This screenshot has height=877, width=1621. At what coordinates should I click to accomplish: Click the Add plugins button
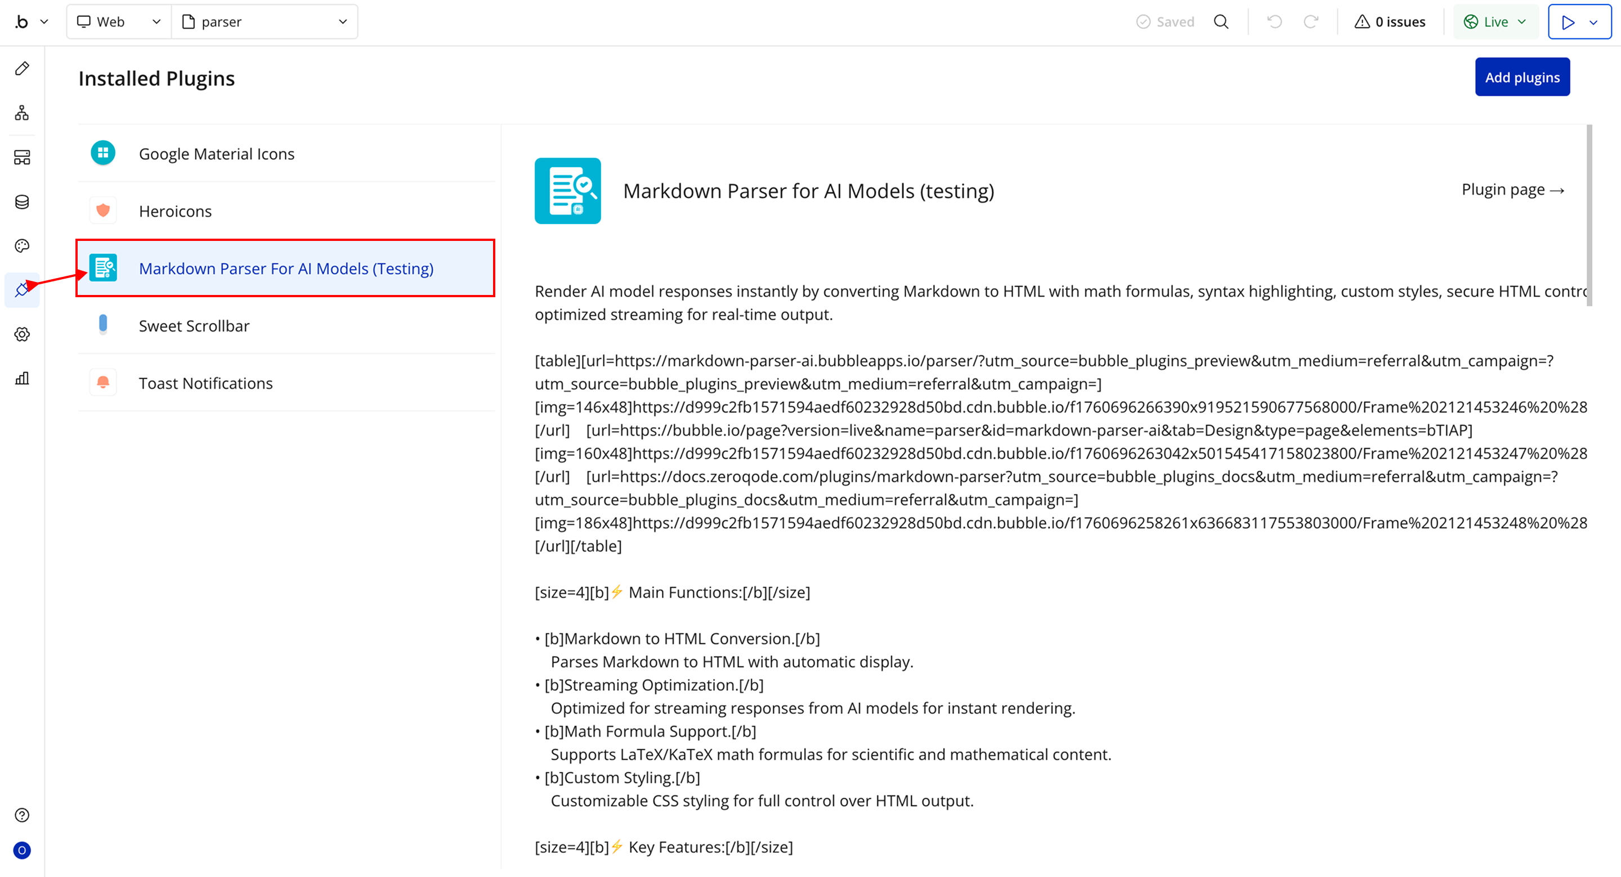pyautogui.click(x=1521, y=77)
